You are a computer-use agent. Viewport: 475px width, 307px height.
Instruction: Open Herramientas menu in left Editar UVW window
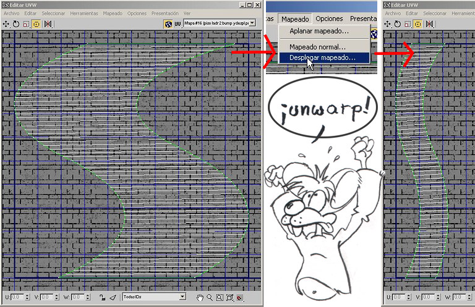[x=84, y=14]
